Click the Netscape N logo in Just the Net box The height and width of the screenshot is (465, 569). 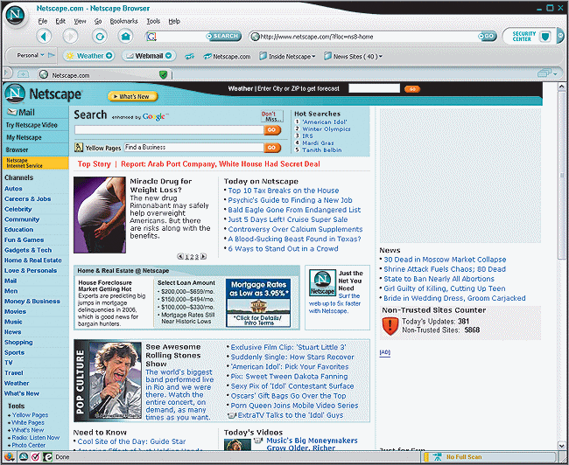pyautogui.click(x=322, y=282)
